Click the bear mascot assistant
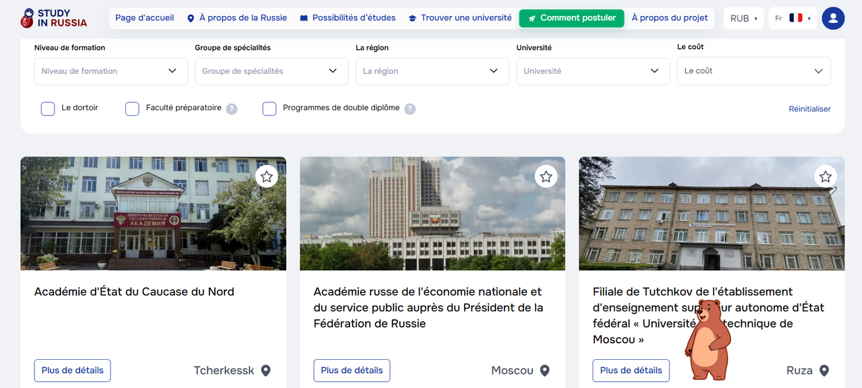The height and width of the screenshot is (388, 862). point(707,340)
